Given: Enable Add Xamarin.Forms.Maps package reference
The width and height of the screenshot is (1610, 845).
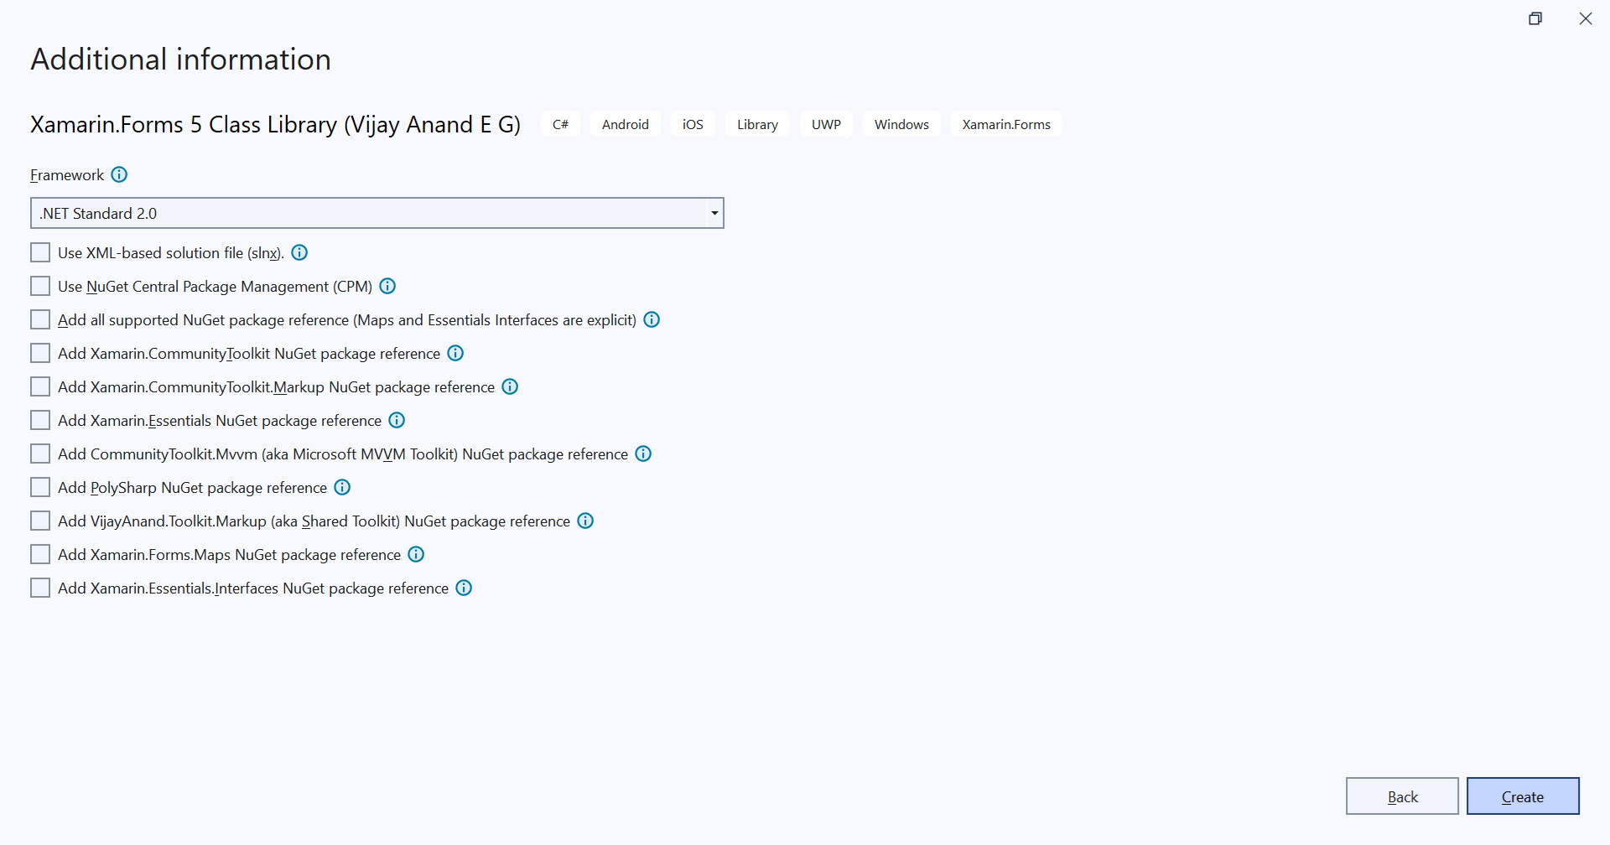Looking at the screenshot, I should click(40, 554).
